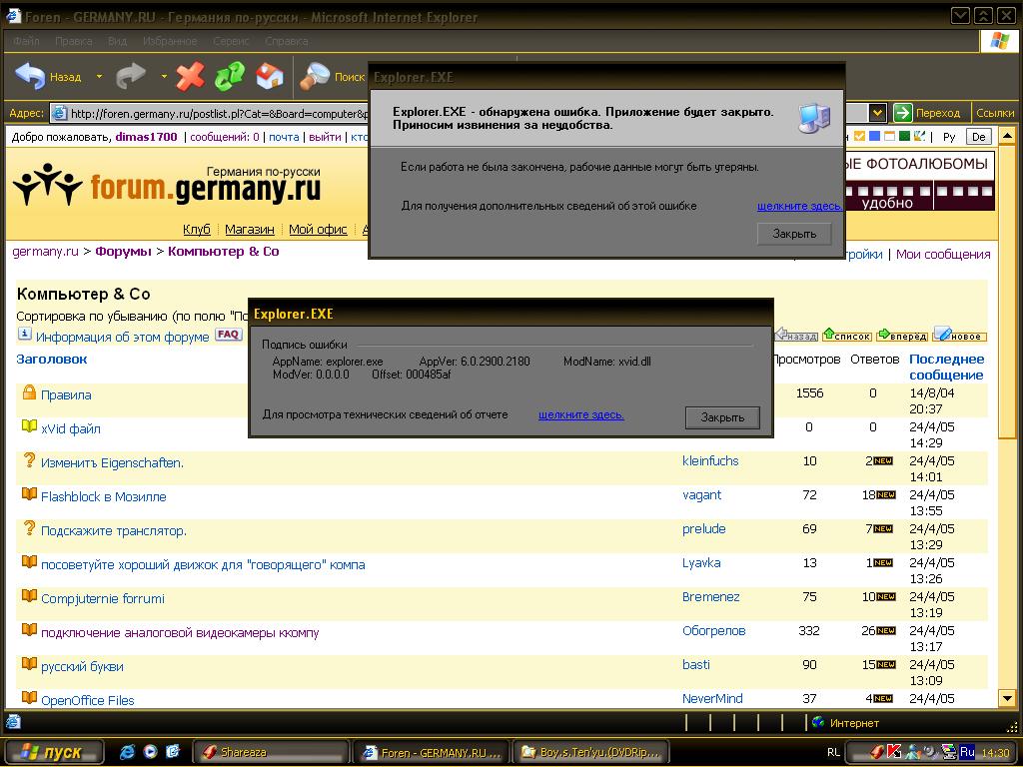Open the Избранное menu
This screenshot has height=767, width=1023.
(x=170, y=40)
